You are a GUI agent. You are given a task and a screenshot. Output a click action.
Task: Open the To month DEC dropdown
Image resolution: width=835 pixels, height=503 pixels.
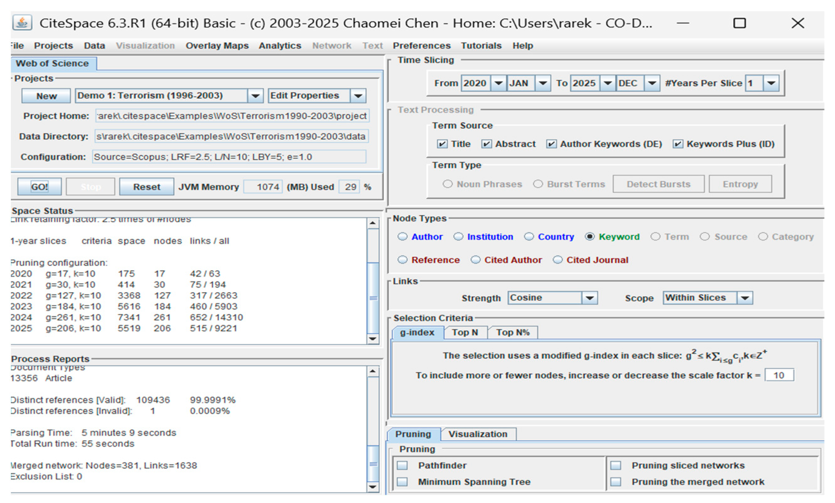tap(652, 83)
